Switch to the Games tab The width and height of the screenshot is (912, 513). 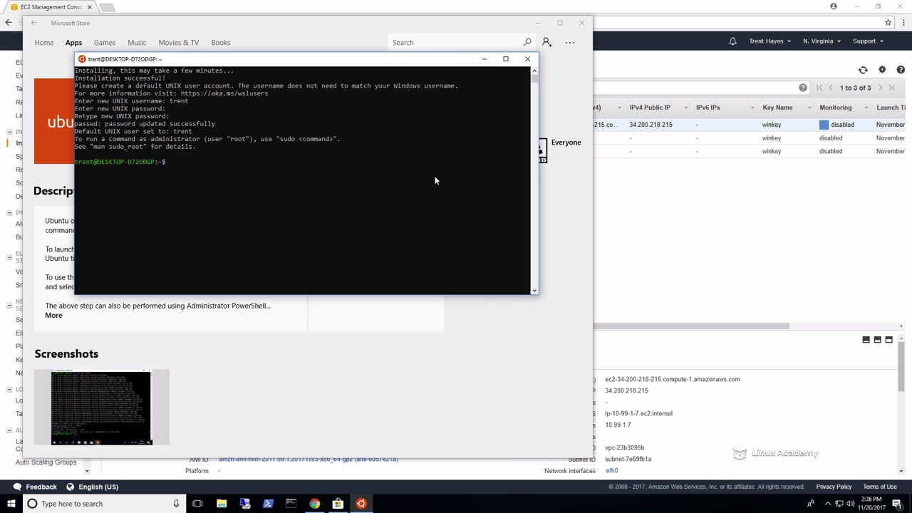(104, 43)
